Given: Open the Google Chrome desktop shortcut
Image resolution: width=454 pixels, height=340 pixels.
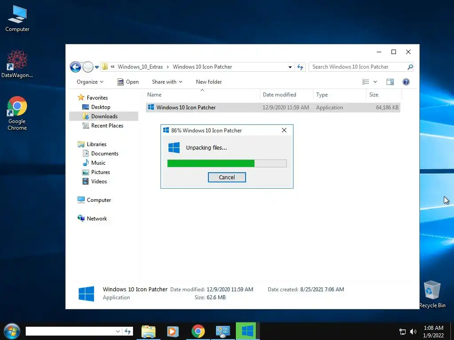Looking at the screenshot, I should pos(17,113).
